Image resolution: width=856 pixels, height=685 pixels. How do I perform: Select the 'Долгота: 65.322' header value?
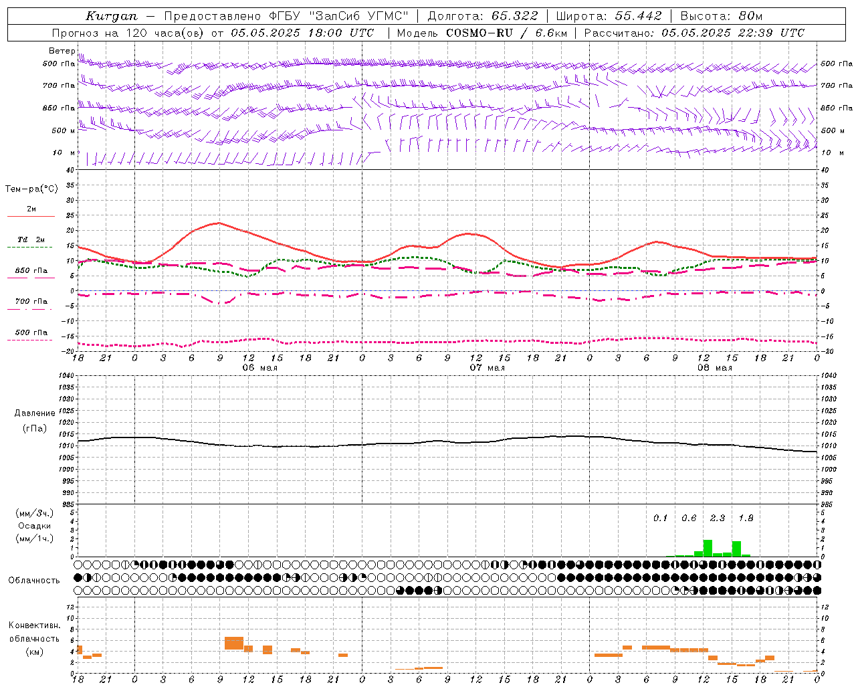pos(482,16)
